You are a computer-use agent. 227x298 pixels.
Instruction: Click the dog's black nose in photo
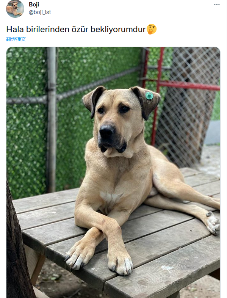click(107, 131)
